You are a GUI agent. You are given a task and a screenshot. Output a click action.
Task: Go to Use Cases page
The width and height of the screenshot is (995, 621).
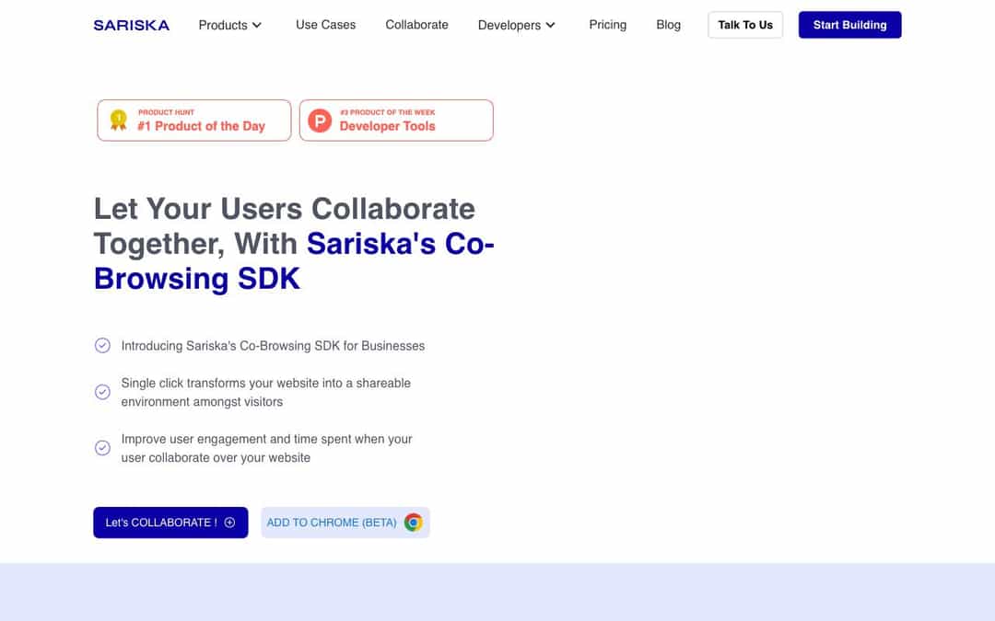(325, 25)
